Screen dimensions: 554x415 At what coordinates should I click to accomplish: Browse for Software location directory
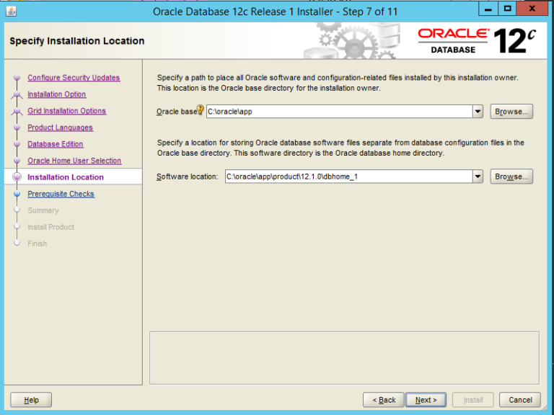point(511,177)
